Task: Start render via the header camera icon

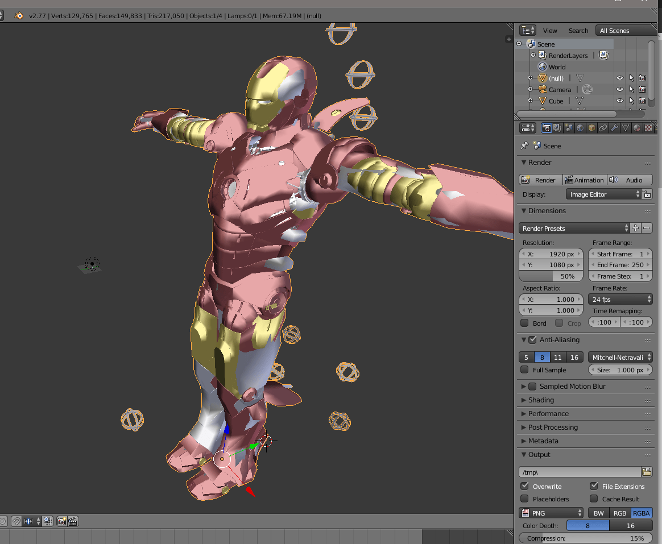Action: (x=61, y=521)
